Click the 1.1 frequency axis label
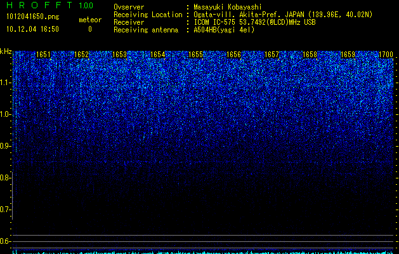The height and width of the screenshot is (254, 399). point(5,83)
